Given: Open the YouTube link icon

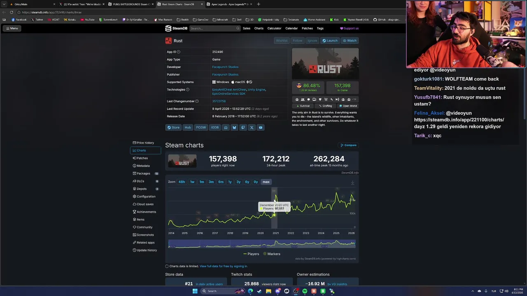Looking at the screenshot, I should pos(260,127).
